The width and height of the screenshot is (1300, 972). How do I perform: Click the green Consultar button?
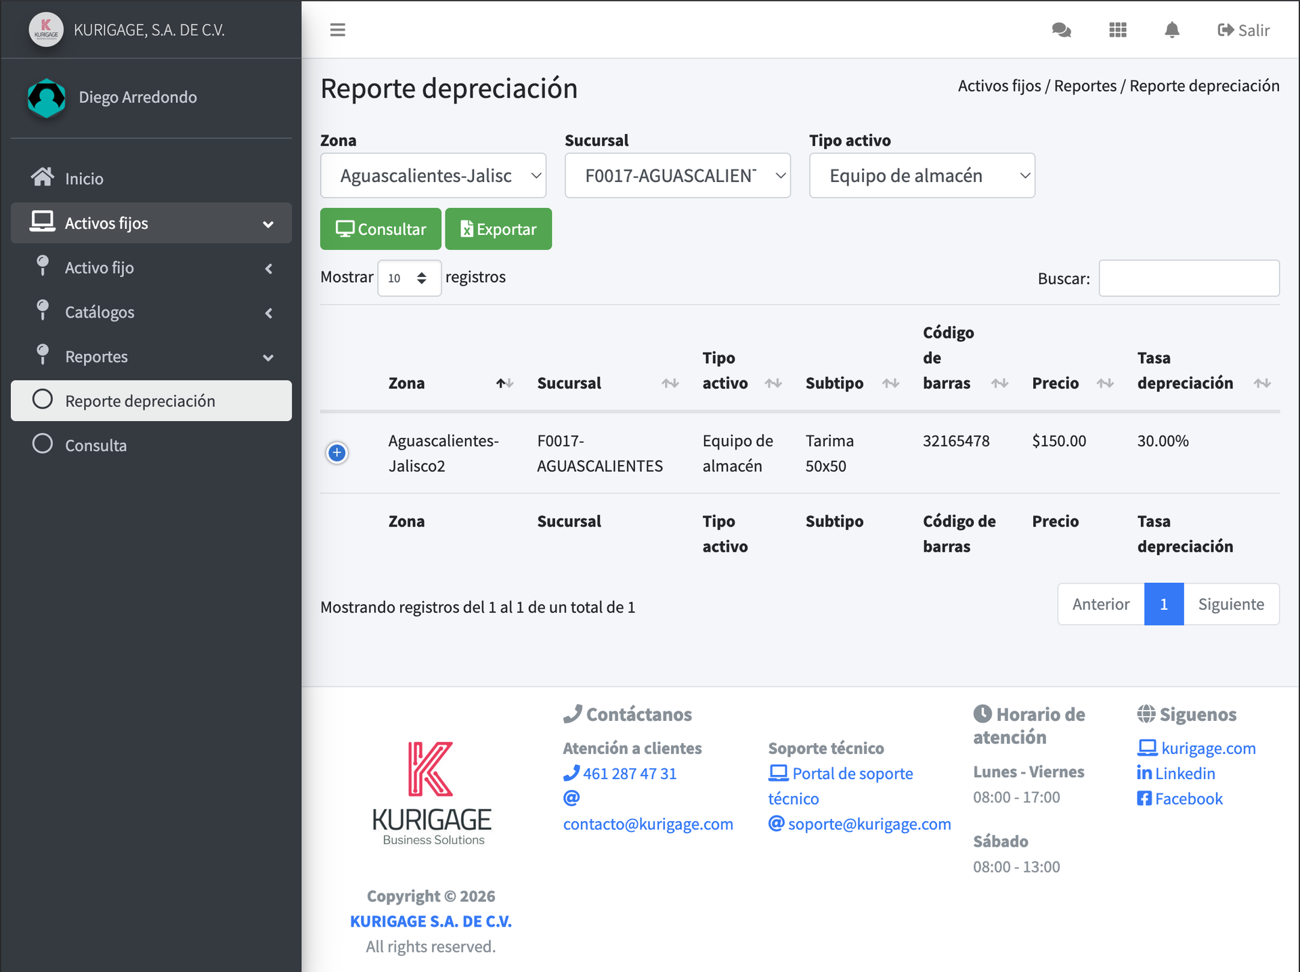(x=381, y=229)
